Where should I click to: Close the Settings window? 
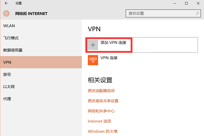(198, 3)
